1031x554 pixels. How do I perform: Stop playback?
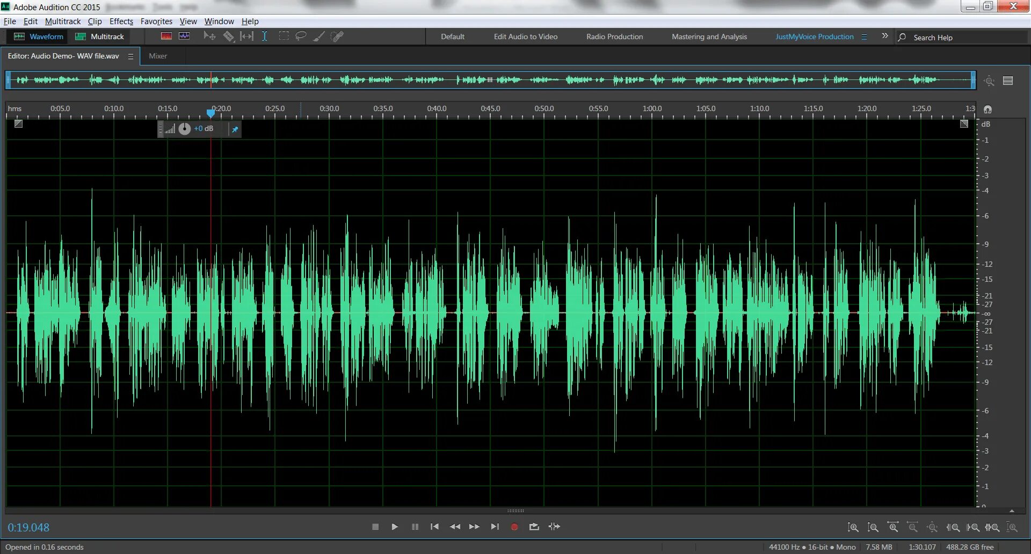coord(375,527)
